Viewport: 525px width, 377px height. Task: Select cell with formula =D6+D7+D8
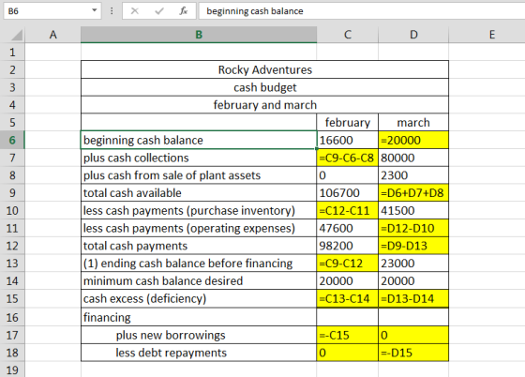coord(413,193)
